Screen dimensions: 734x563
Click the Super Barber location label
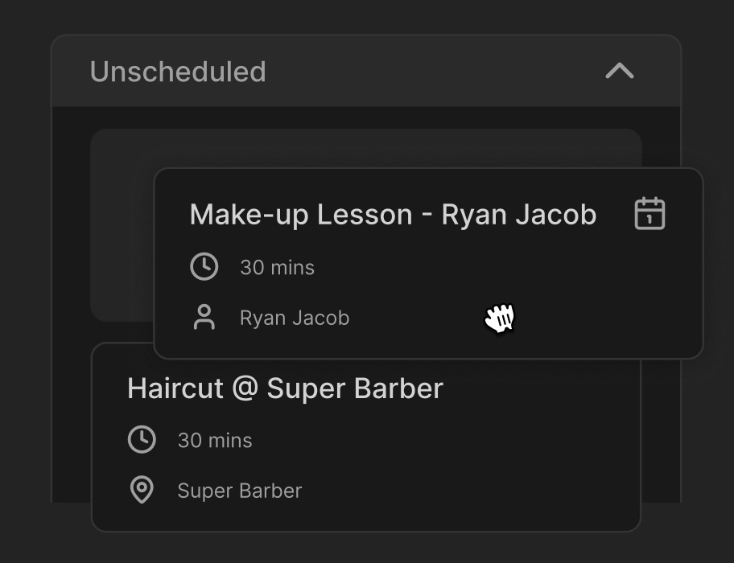(x=239, y=491)
